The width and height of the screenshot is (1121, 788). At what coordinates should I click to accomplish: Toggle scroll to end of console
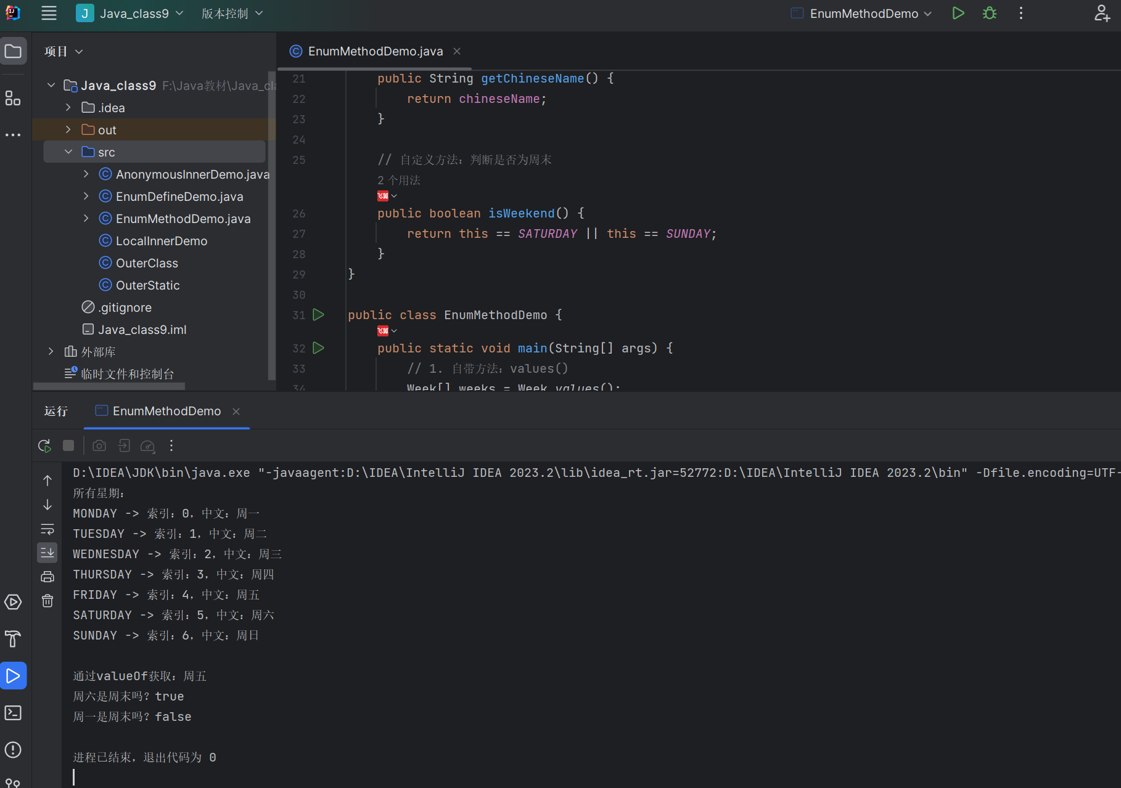coord(47,553)
